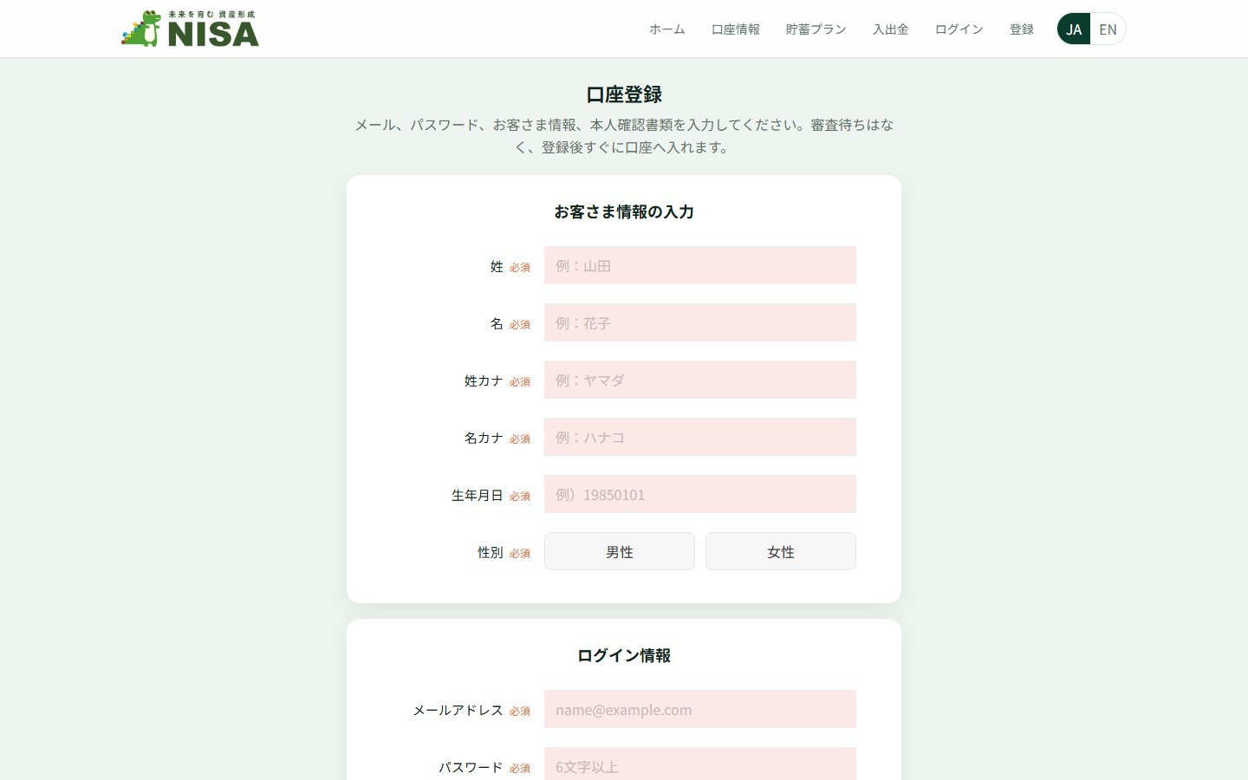
Task: Switch language to EN
Action: 1108,29
